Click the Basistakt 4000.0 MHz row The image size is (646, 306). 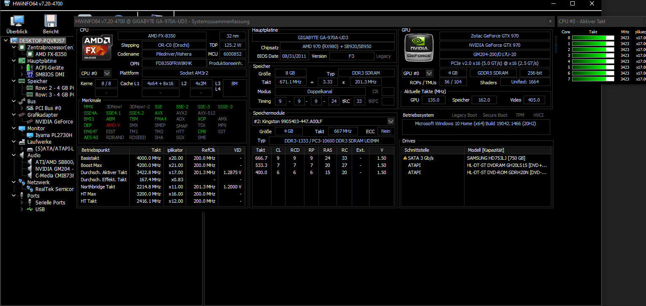tap(161, 158)
